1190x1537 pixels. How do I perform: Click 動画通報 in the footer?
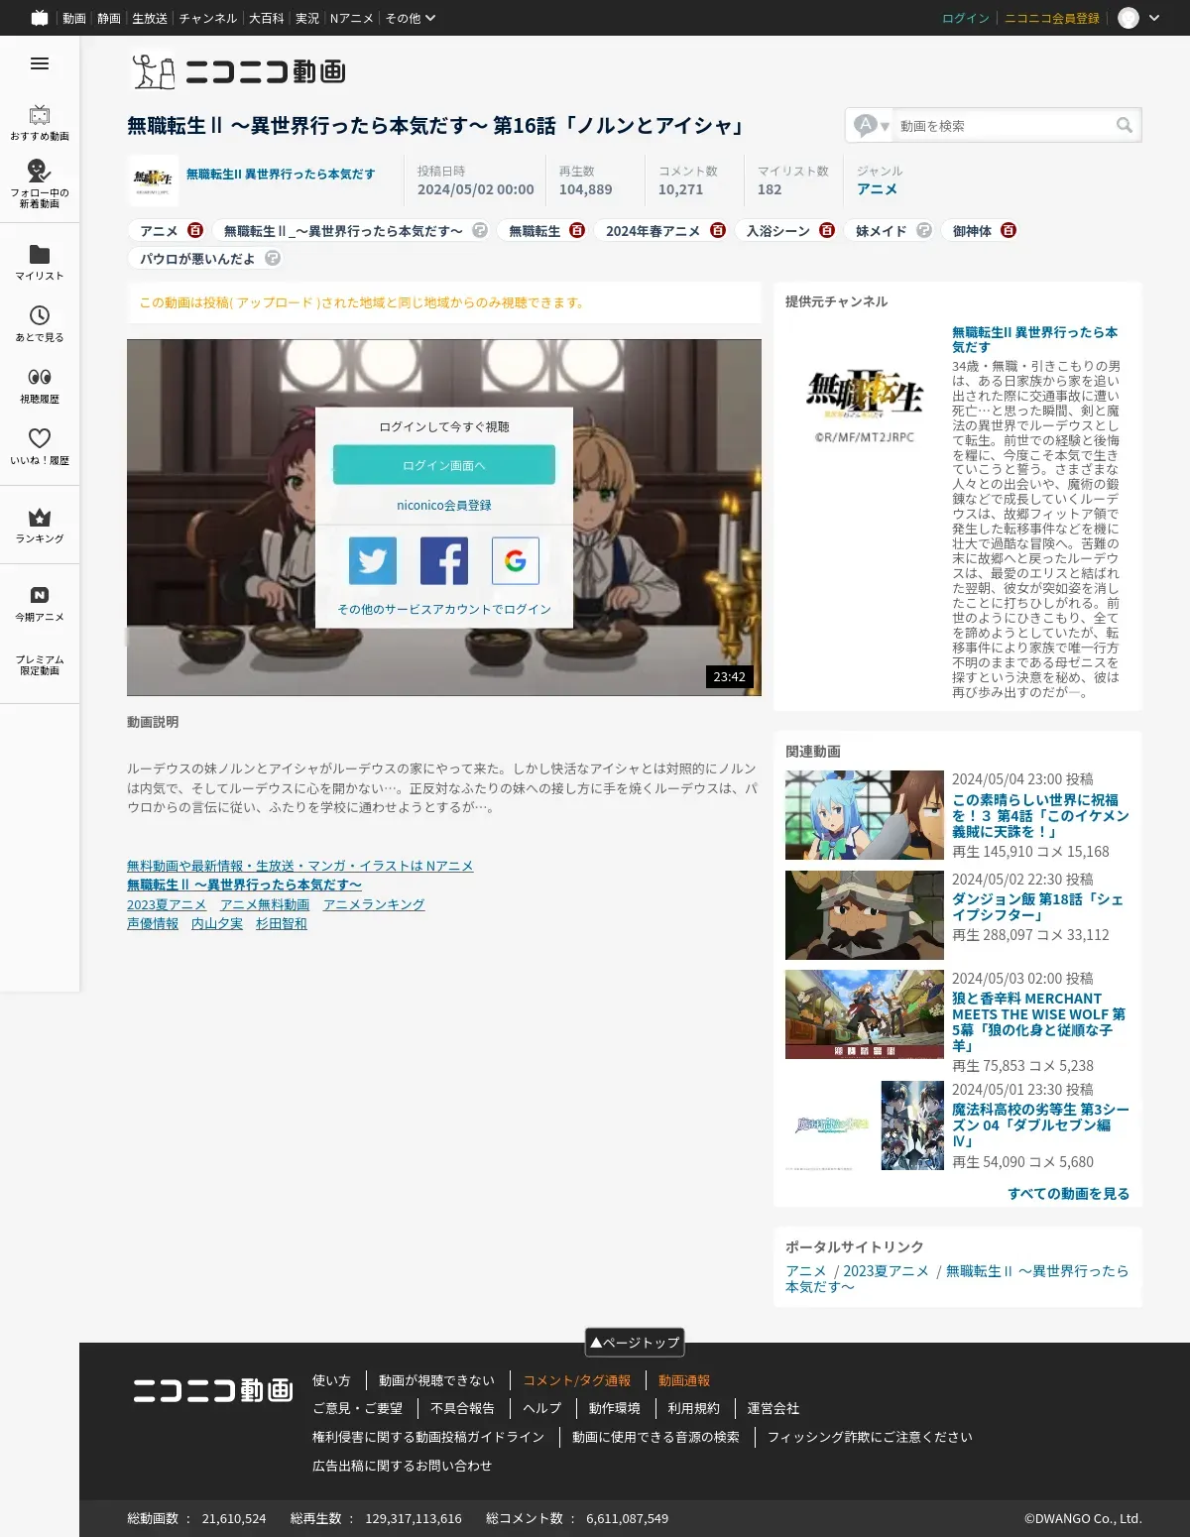684,1380
